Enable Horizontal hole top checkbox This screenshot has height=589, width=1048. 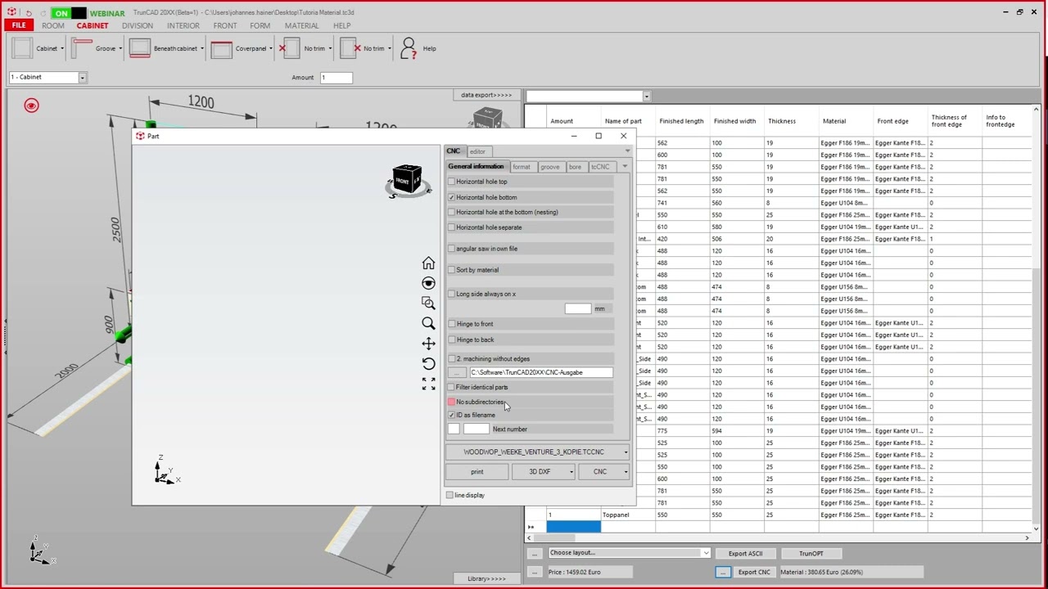click(451, 182)
